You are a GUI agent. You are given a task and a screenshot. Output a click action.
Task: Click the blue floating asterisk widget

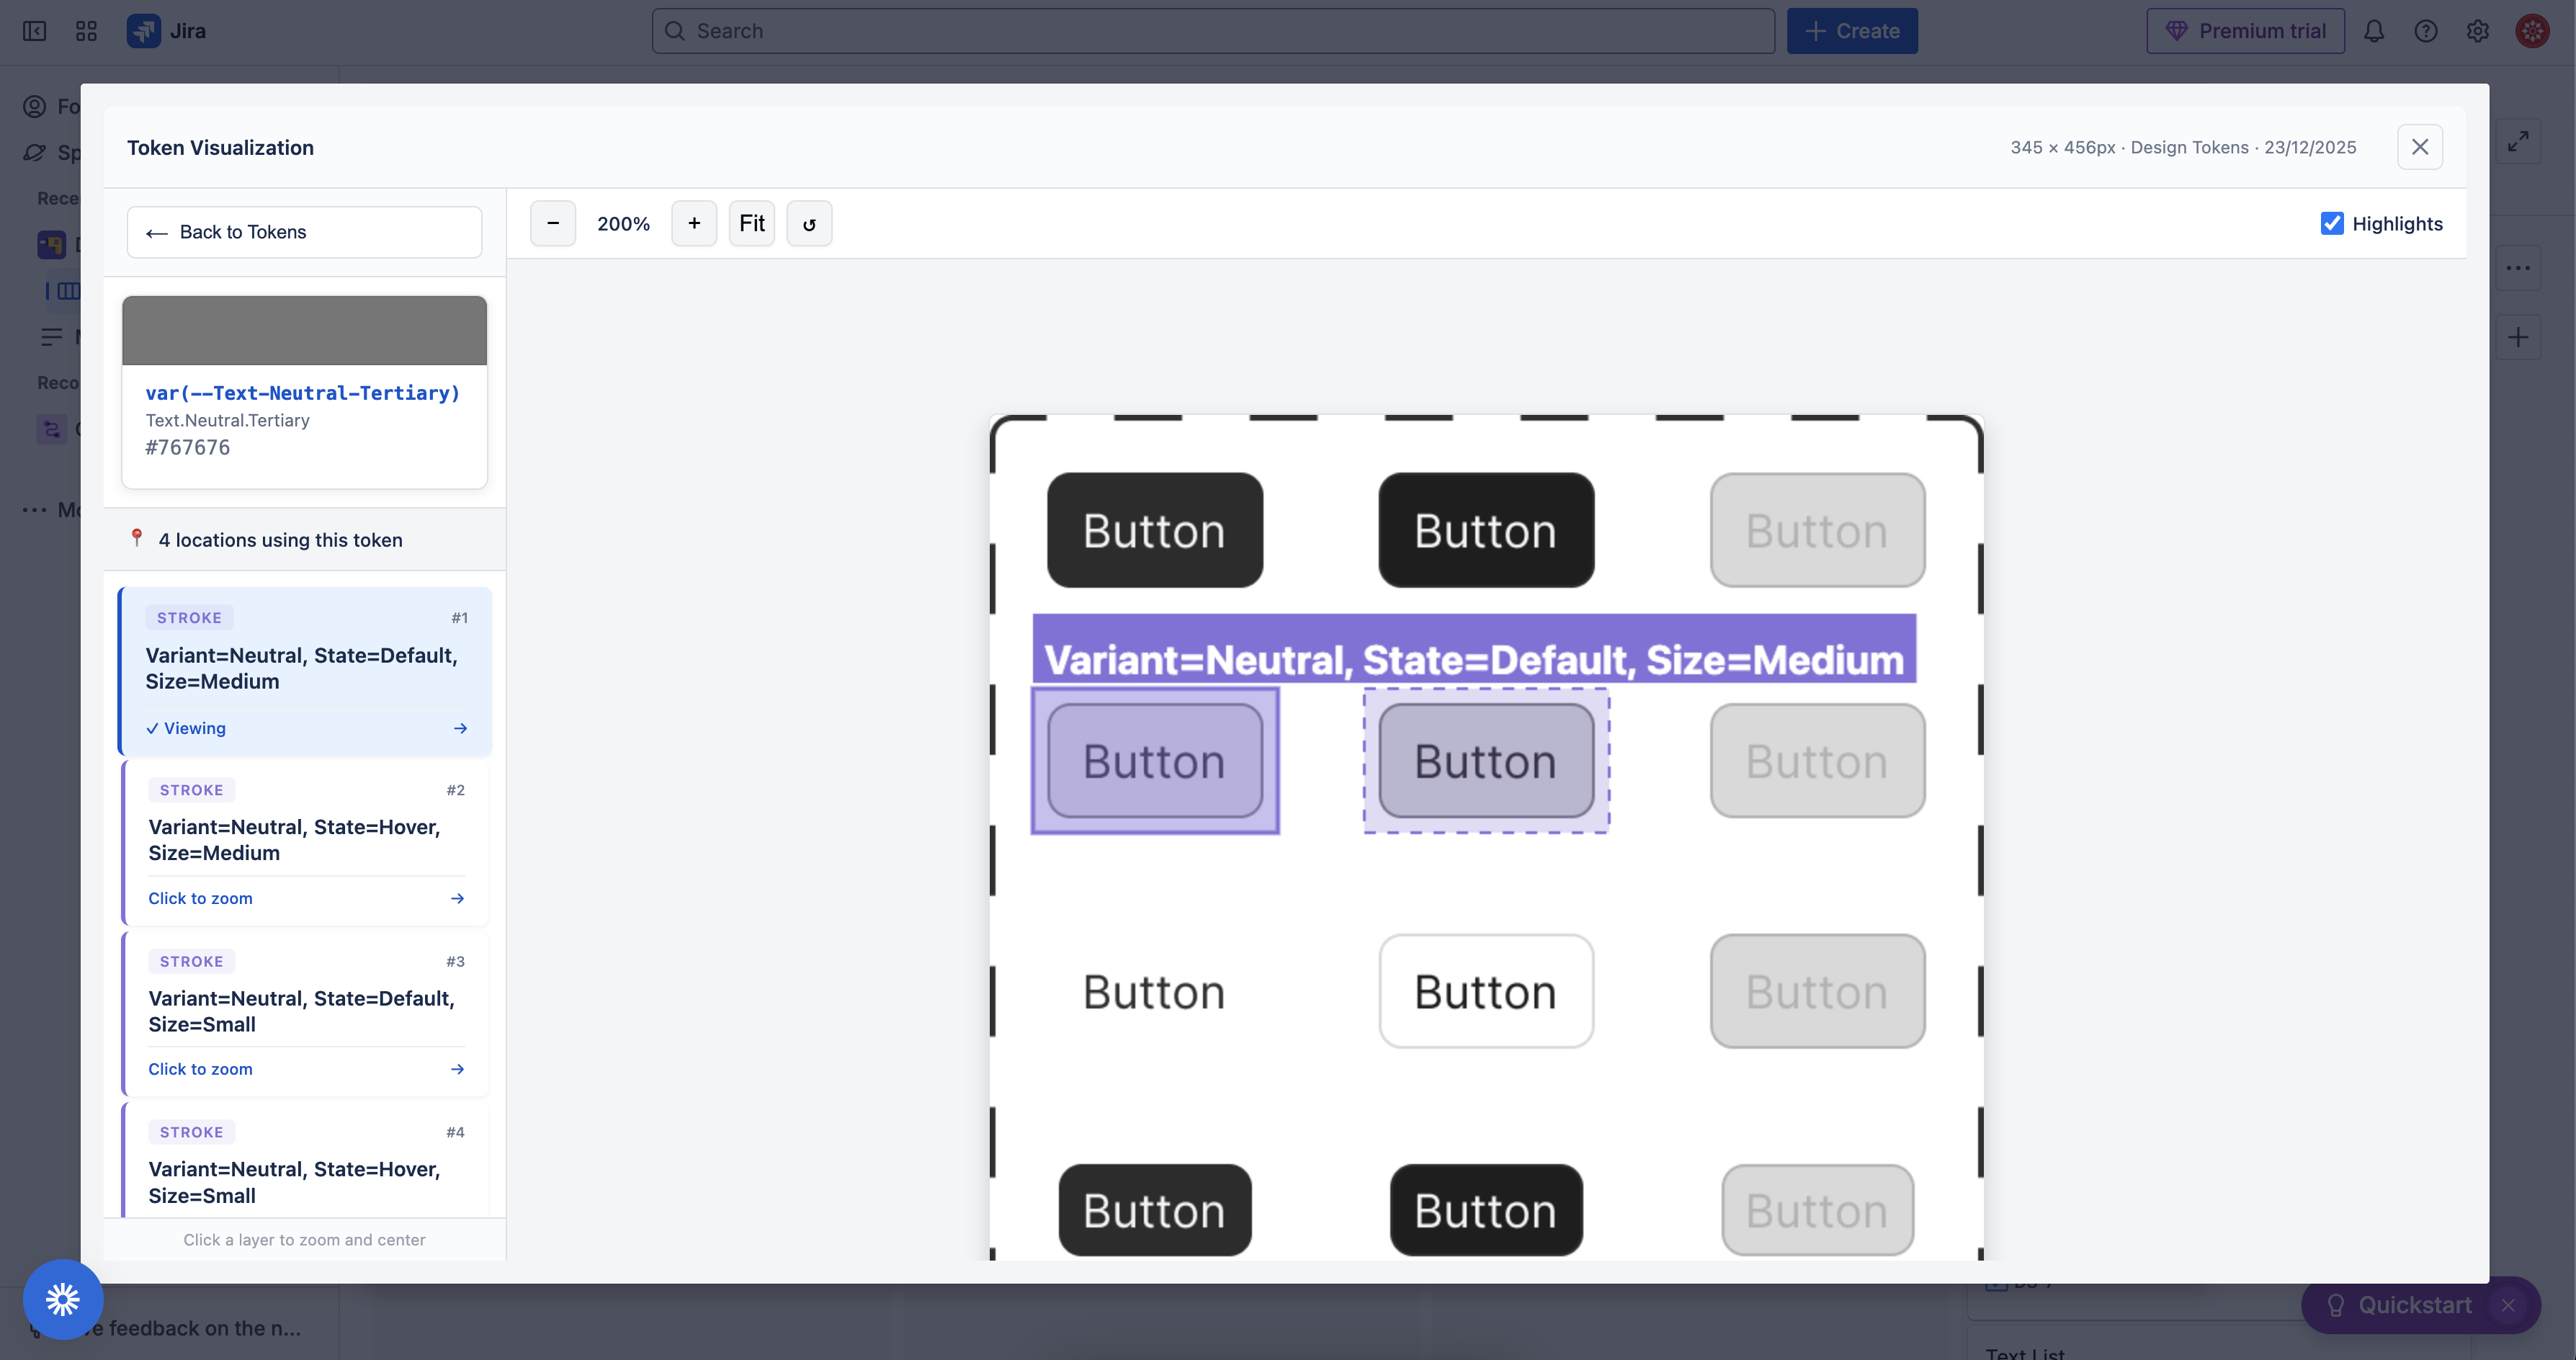click(x=63, y=1299)
